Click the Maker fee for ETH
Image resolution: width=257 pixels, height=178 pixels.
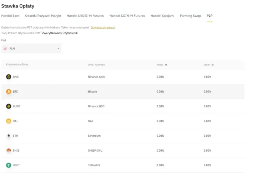click(160, 136)
